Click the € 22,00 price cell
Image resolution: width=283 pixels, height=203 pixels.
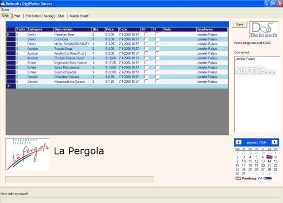(x=111, y=72)
